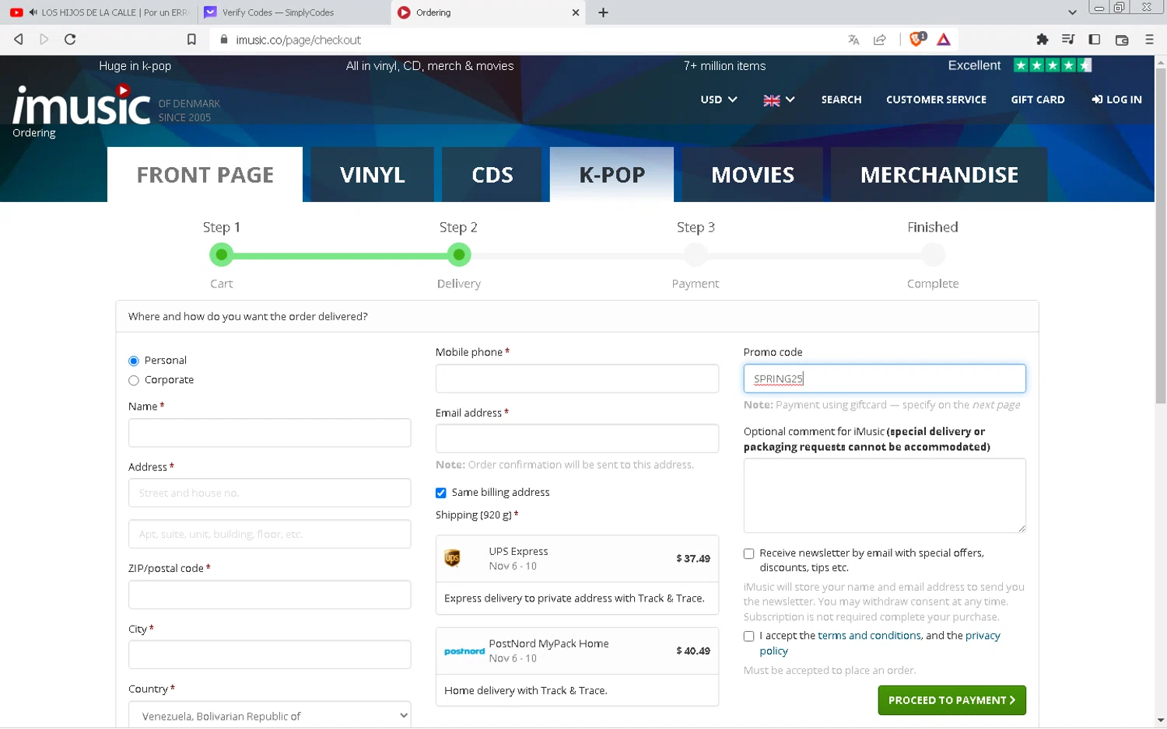Click the browser forward arrow
The image size is (1167, 729).
(44, 40)
